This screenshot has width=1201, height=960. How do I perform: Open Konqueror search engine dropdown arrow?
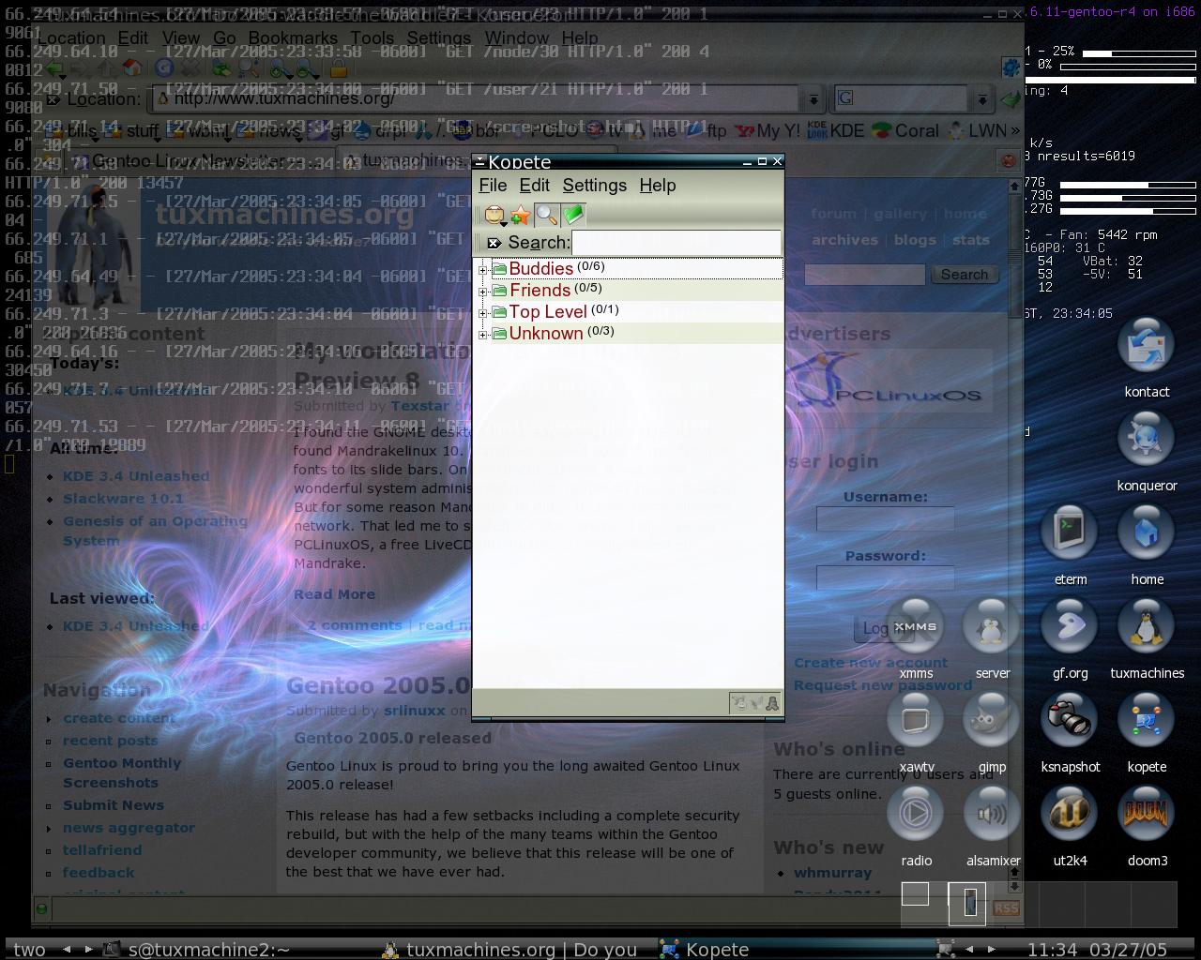point(981,98)
